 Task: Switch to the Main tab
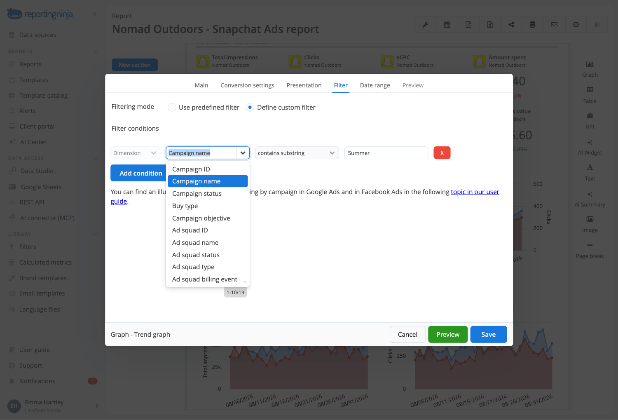point(201,85)
